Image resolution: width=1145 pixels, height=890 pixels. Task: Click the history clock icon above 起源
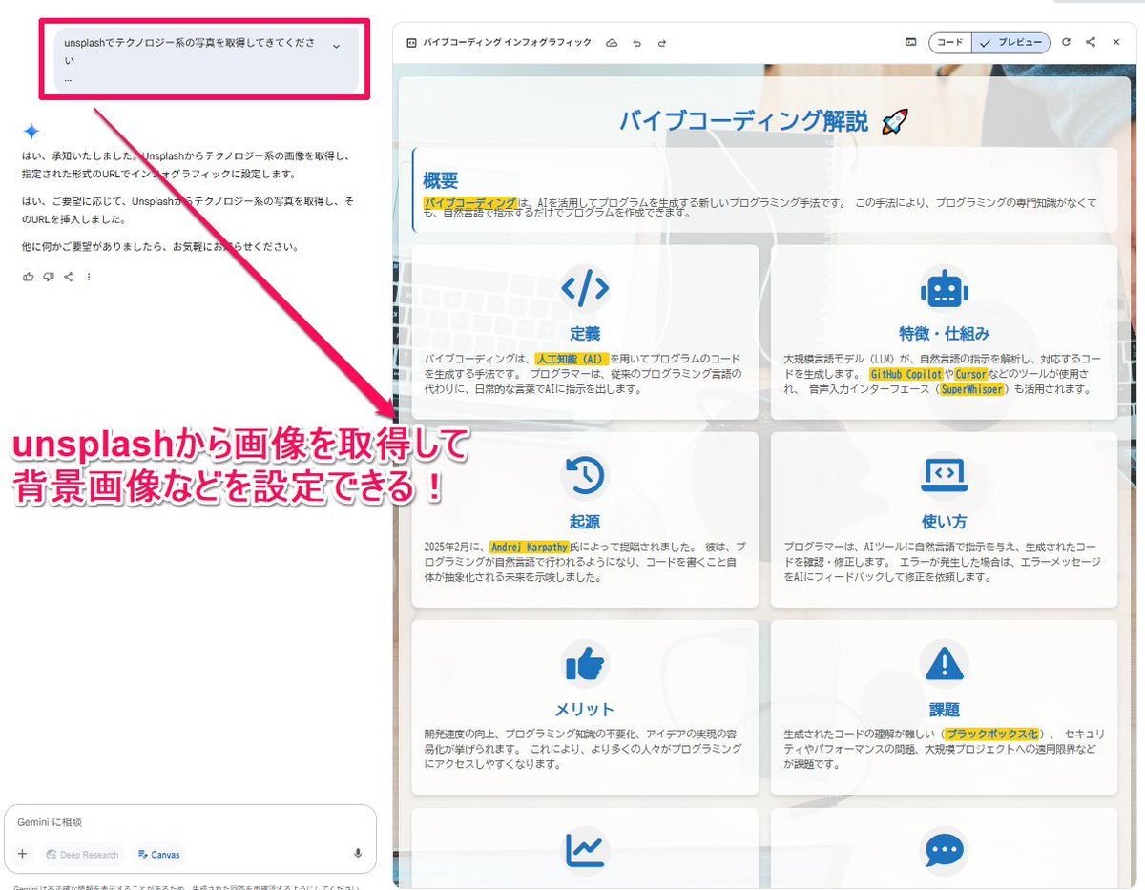click(585, 475)
